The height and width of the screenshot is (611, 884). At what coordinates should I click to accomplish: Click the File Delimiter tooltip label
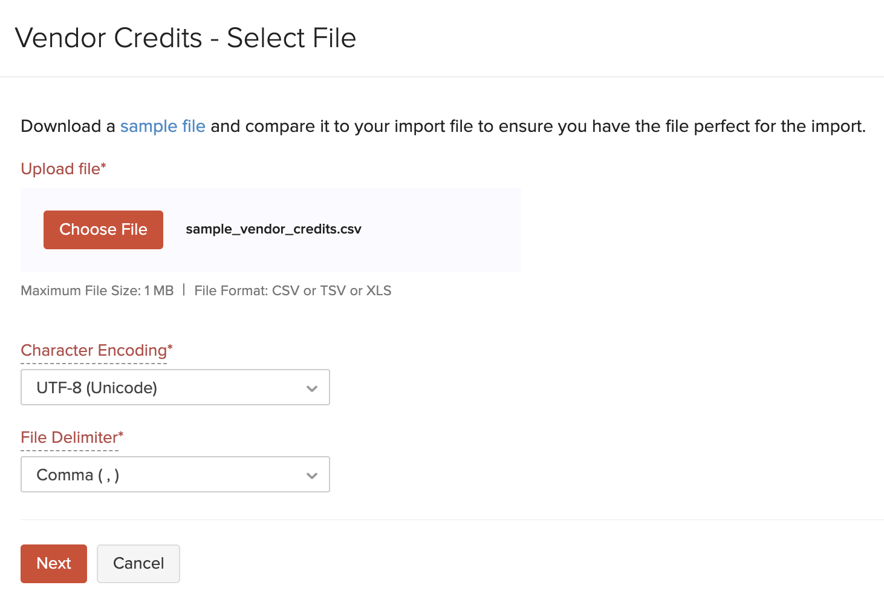tap(71, 437)
